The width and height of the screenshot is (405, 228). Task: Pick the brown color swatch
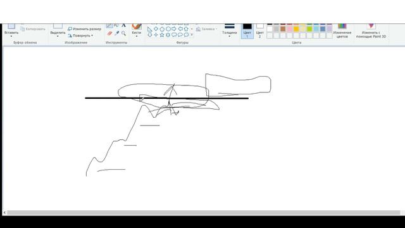click(283, 29)
